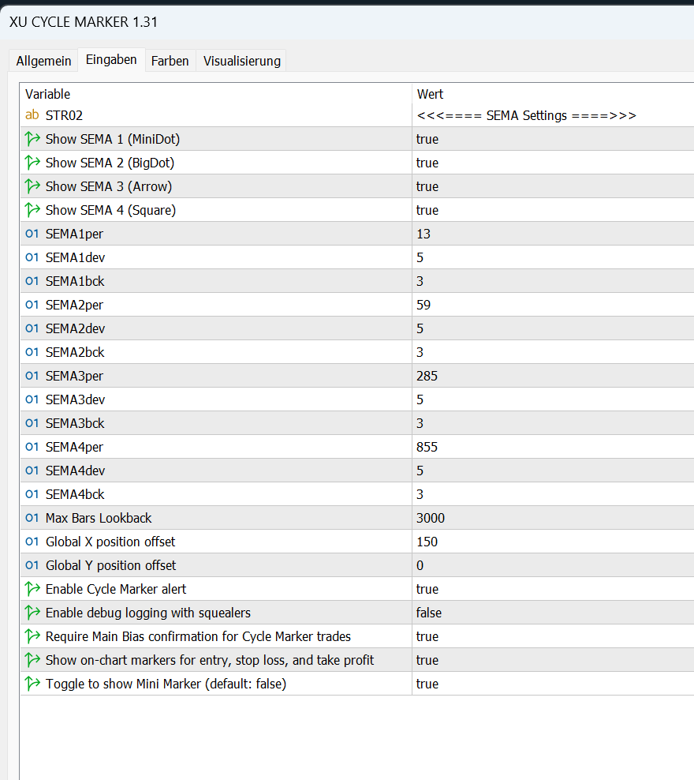Image resolution: width=694 pixels, height=780 pixels.
Task: Click the boolean icon beside Enable Cycle Marker alert
Action: tap(32, 589)
